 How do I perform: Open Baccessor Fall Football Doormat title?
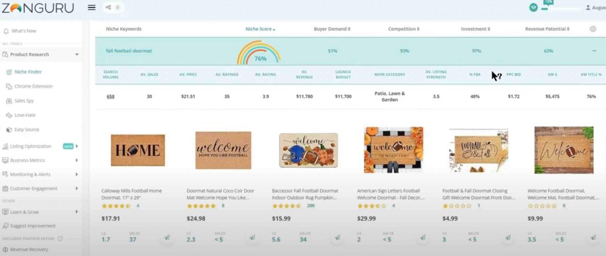305,194
